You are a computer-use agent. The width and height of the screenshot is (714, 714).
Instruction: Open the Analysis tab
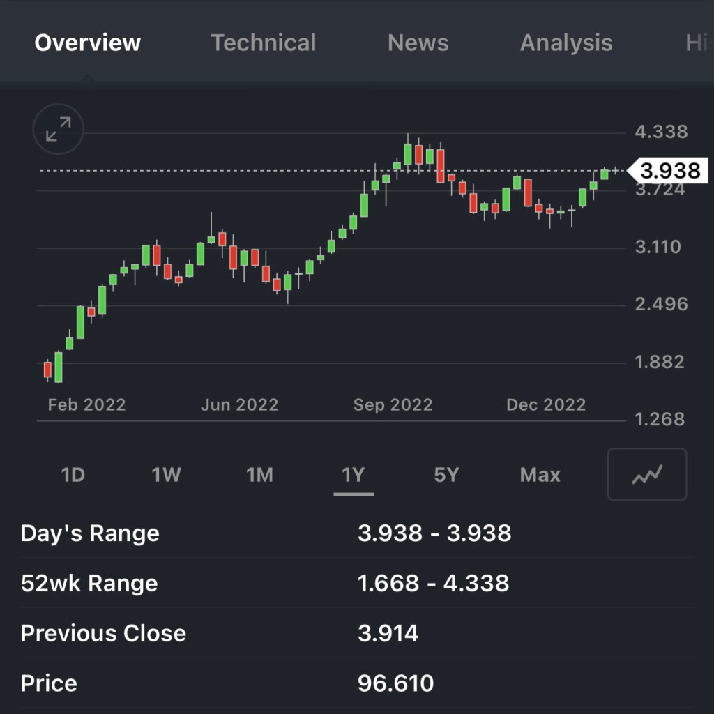[x=565, y=43]
